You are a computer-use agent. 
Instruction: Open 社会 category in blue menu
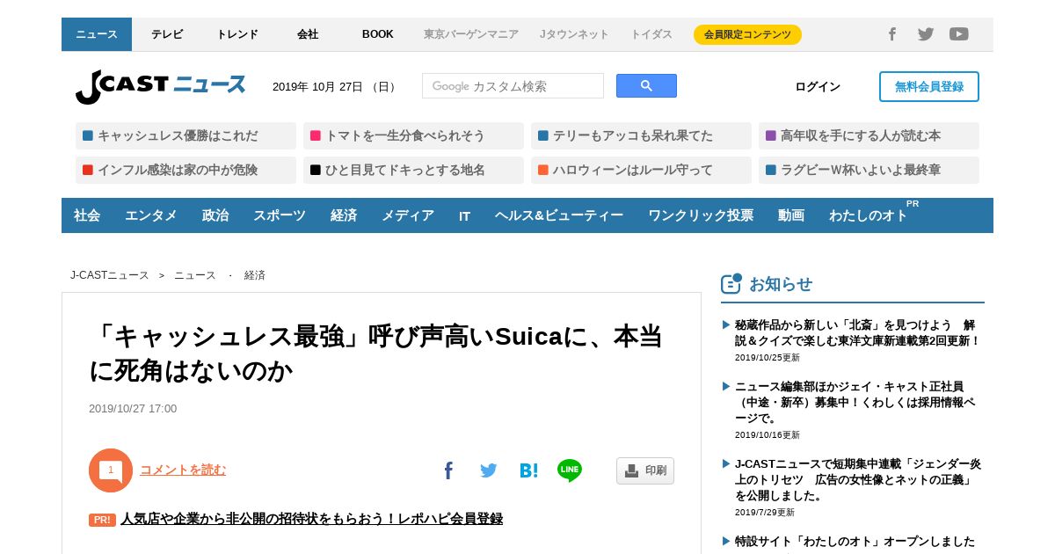[x=87, y=215]
